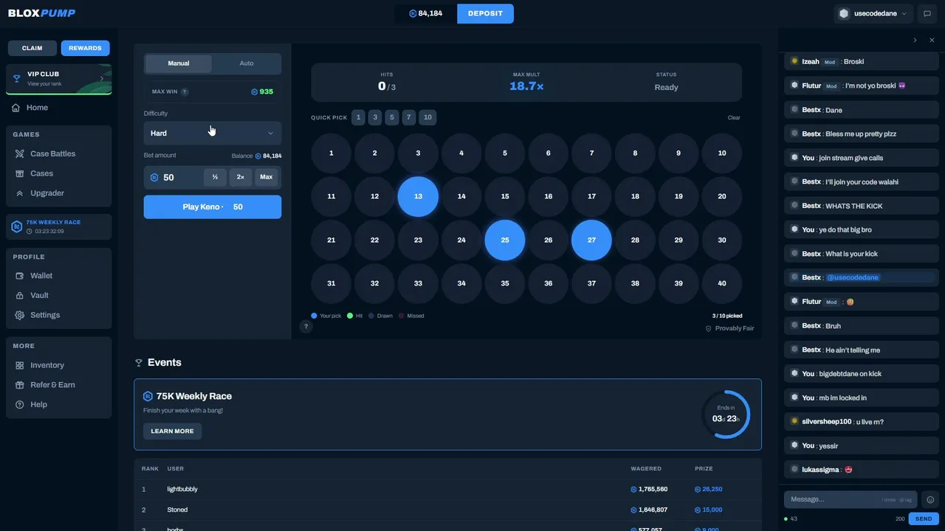Viewport: 945px width, 531px height.
Task: Click user Stoned in the leaderboard
Action: pos(177,510)
